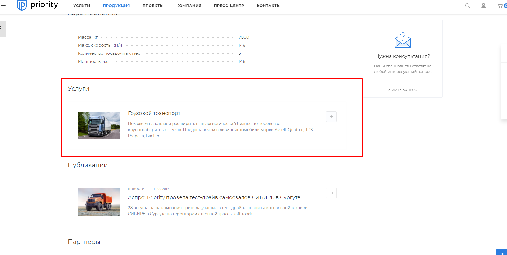507x255 pixels.
Task: Open the Грузовой транспорт service link
Action: [x=154, y=113]
